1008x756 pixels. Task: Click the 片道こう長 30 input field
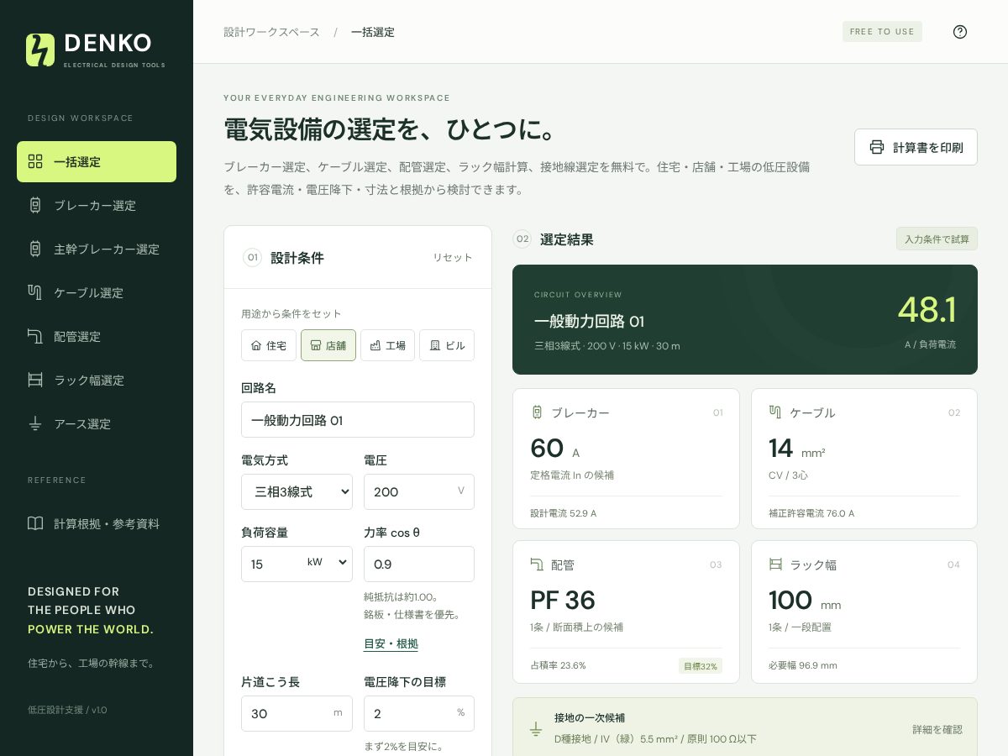pyautogui.click(x=297, y=713)
